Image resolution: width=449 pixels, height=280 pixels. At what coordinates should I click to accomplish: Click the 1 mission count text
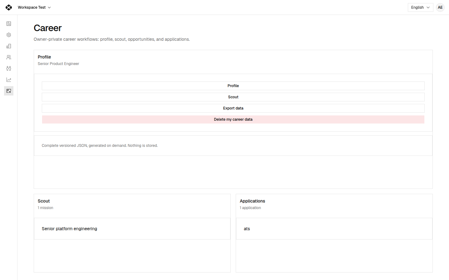(46, 208)
